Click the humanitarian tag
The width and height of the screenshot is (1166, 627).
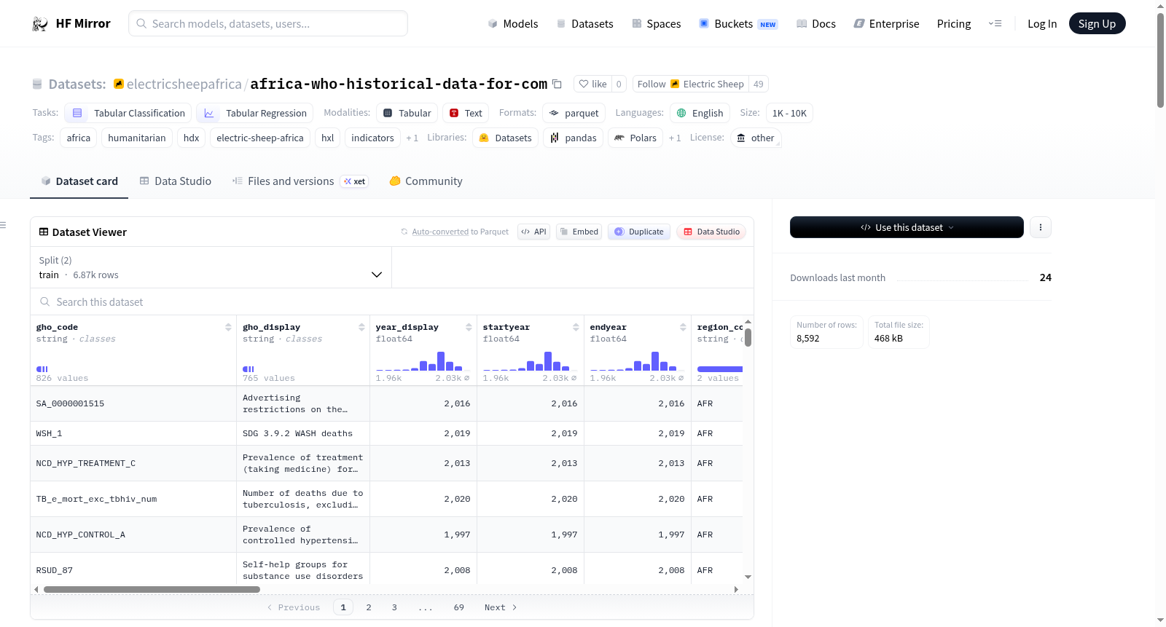(x=137, y=138)
